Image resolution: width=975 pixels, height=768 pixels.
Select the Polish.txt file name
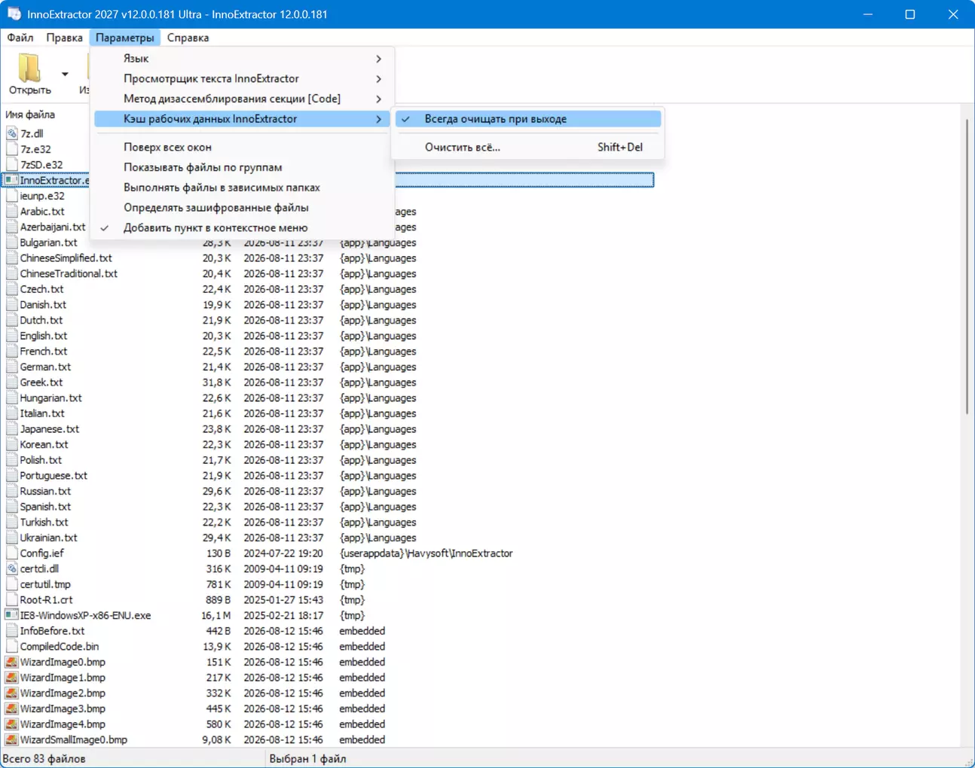pyautogui.click(x=41, y=460)
